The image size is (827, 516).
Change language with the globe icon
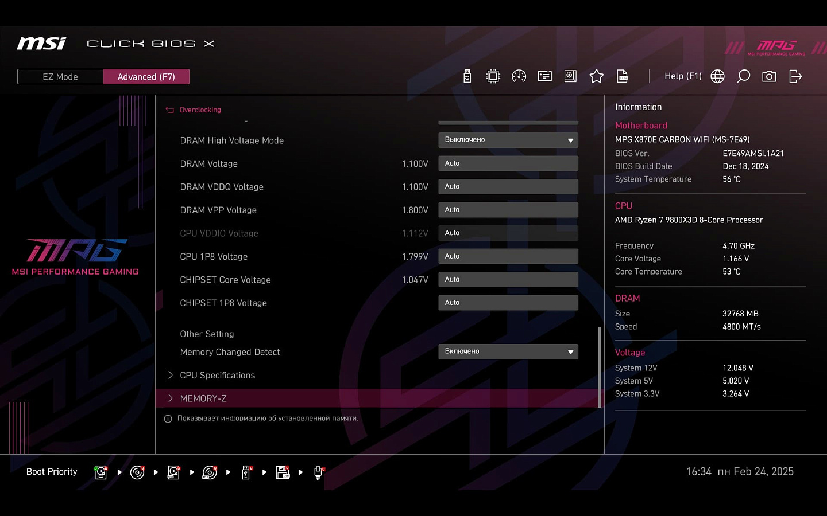click(x=717, y=76)
